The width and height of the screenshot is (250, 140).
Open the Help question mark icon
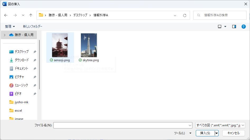tap(244, 27)
